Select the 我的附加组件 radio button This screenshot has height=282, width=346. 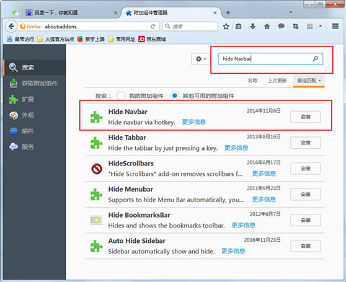121,95
